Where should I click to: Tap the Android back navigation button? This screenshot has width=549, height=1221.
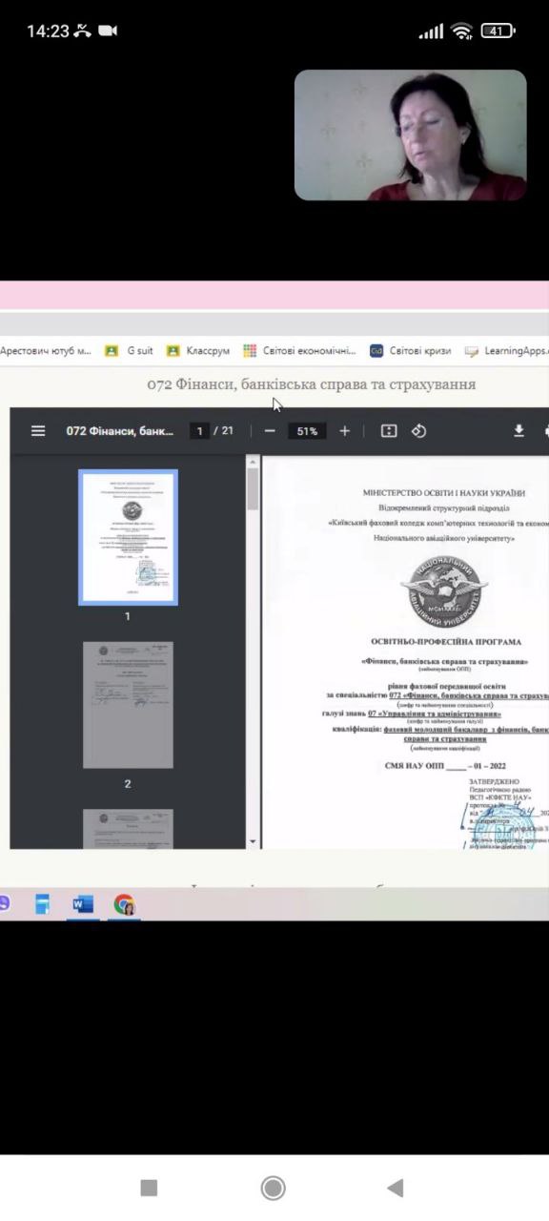(x=396, y=1188)
